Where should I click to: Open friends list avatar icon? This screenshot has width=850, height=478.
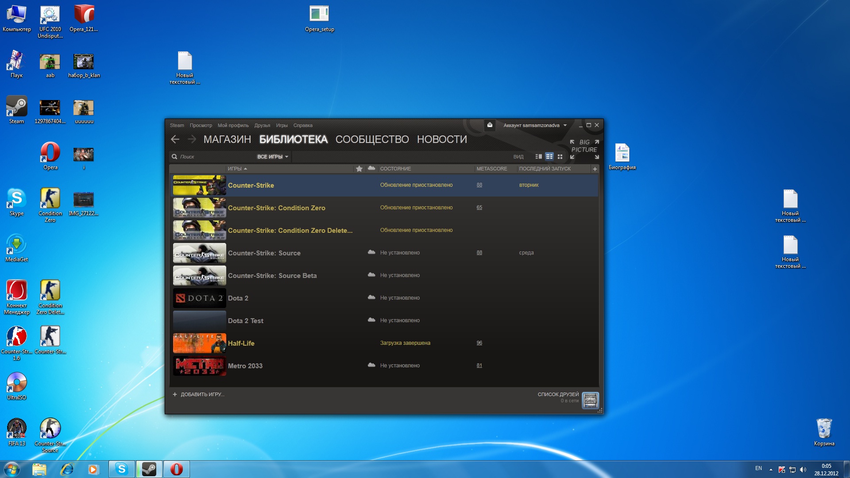pyautogui.click(x=591, y=401)
